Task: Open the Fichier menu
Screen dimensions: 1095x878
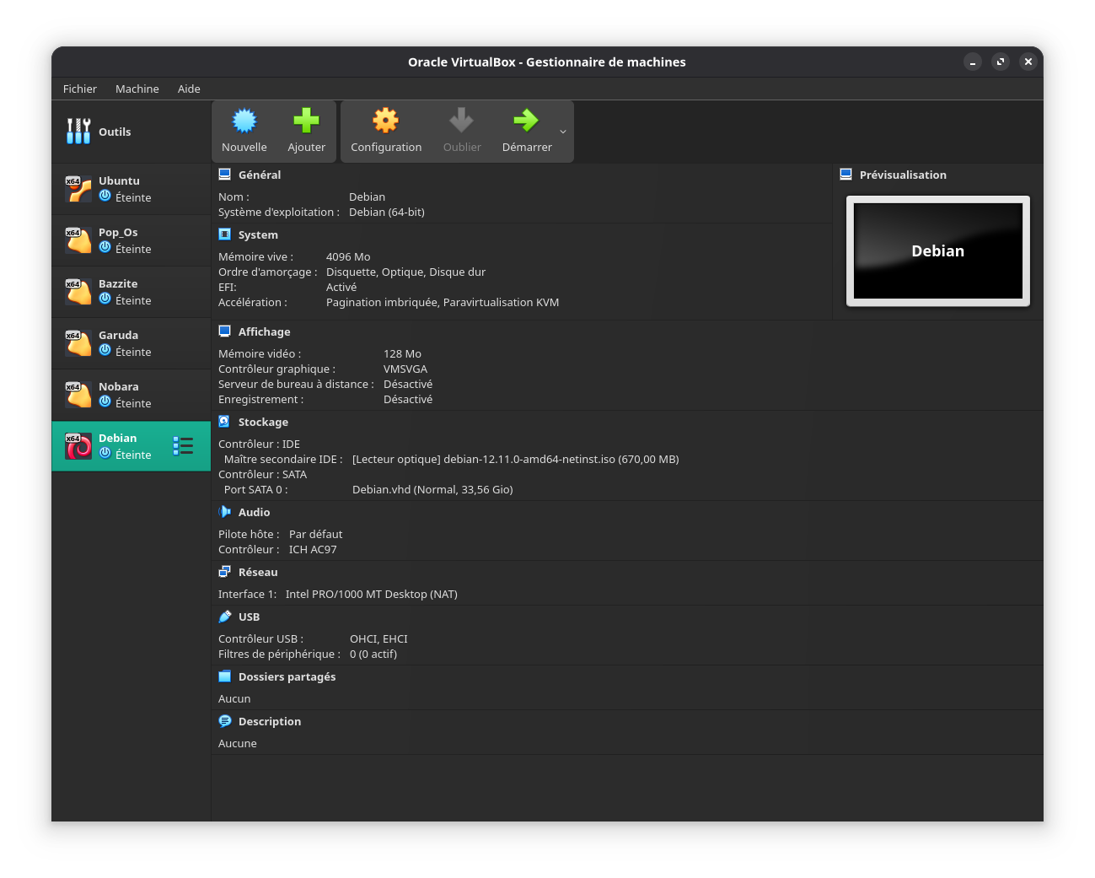Action: [79, 89]
